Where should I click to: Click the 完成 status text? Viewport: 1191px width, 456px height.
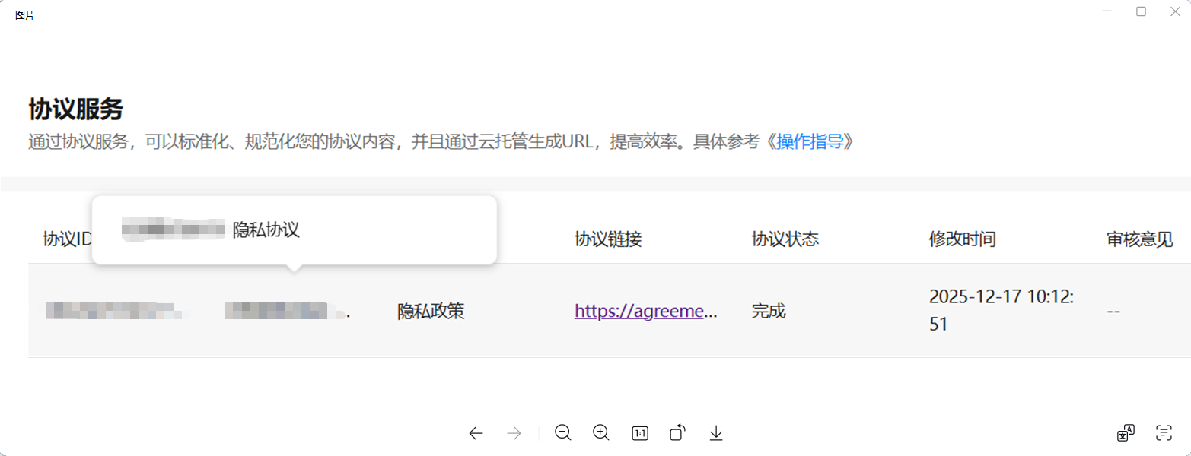tap(769, 311)
